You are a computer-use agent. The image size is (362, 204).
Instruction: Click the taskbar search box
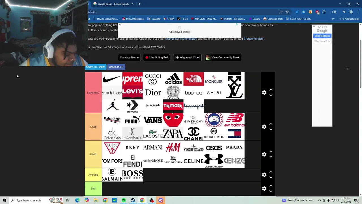[x=36, y=200]
